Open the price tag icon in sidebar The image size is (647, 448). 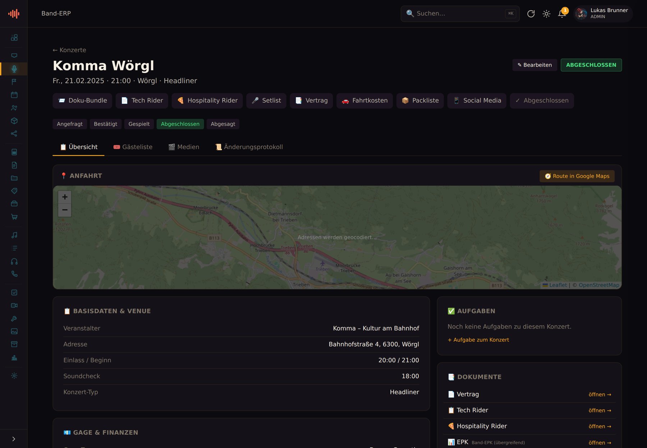coord(14,191)
